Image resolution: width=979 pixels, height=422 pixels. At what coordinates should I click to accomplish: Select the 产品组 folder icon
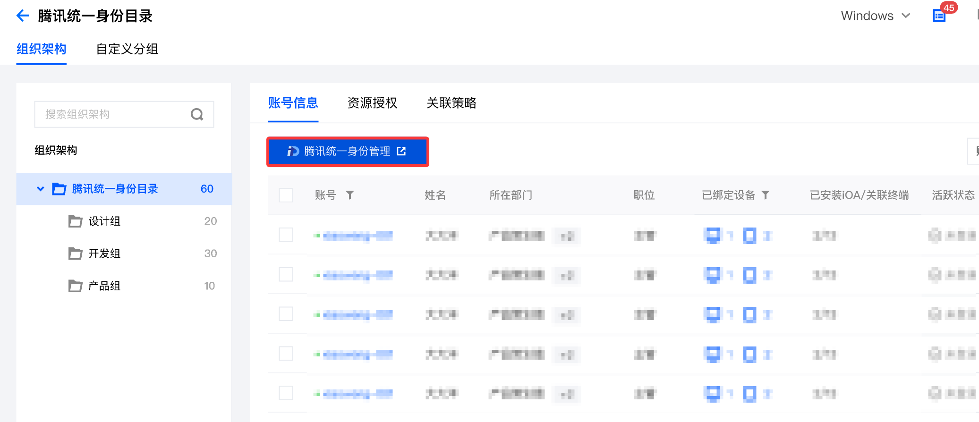point(75,286)
